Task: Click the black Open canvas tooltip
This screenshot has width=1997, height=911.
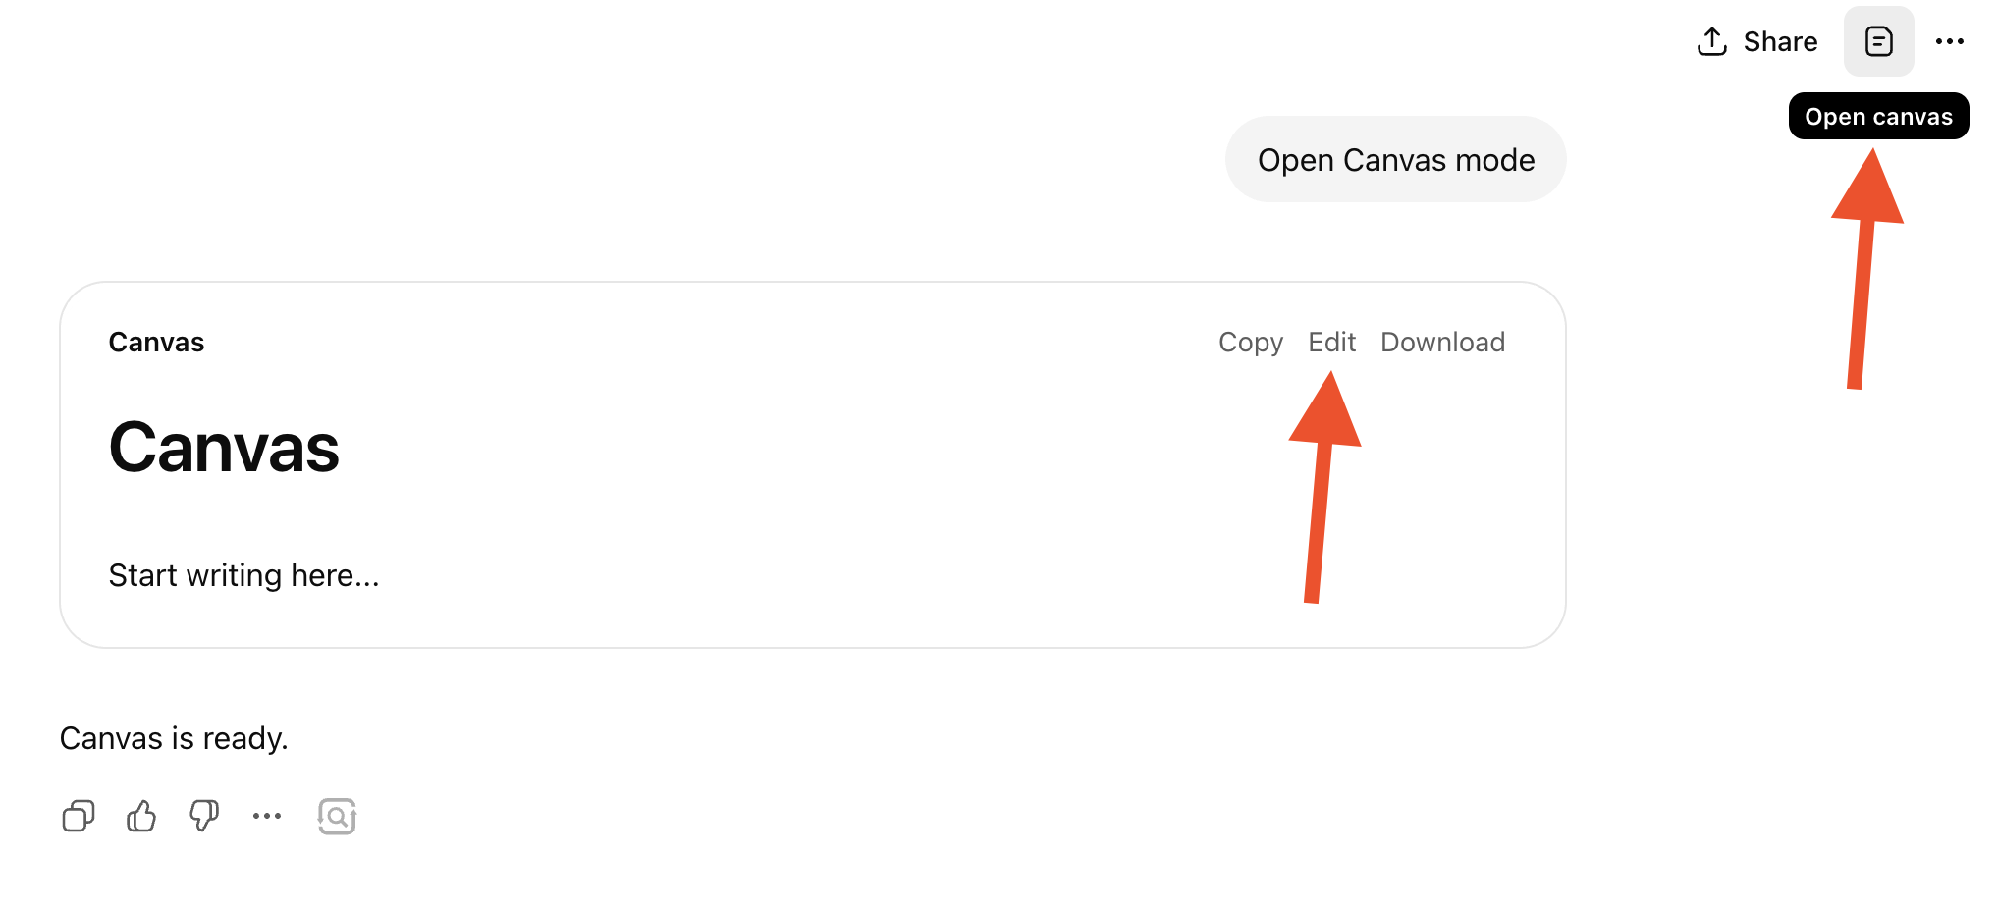Action: tap(1878, 117)
